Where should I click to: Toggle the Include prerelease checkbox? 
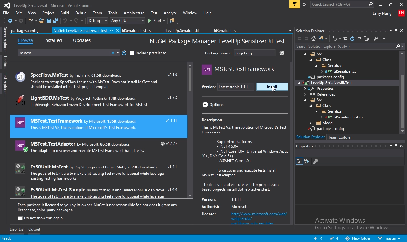pyautogui.click(x=132, y=53)
